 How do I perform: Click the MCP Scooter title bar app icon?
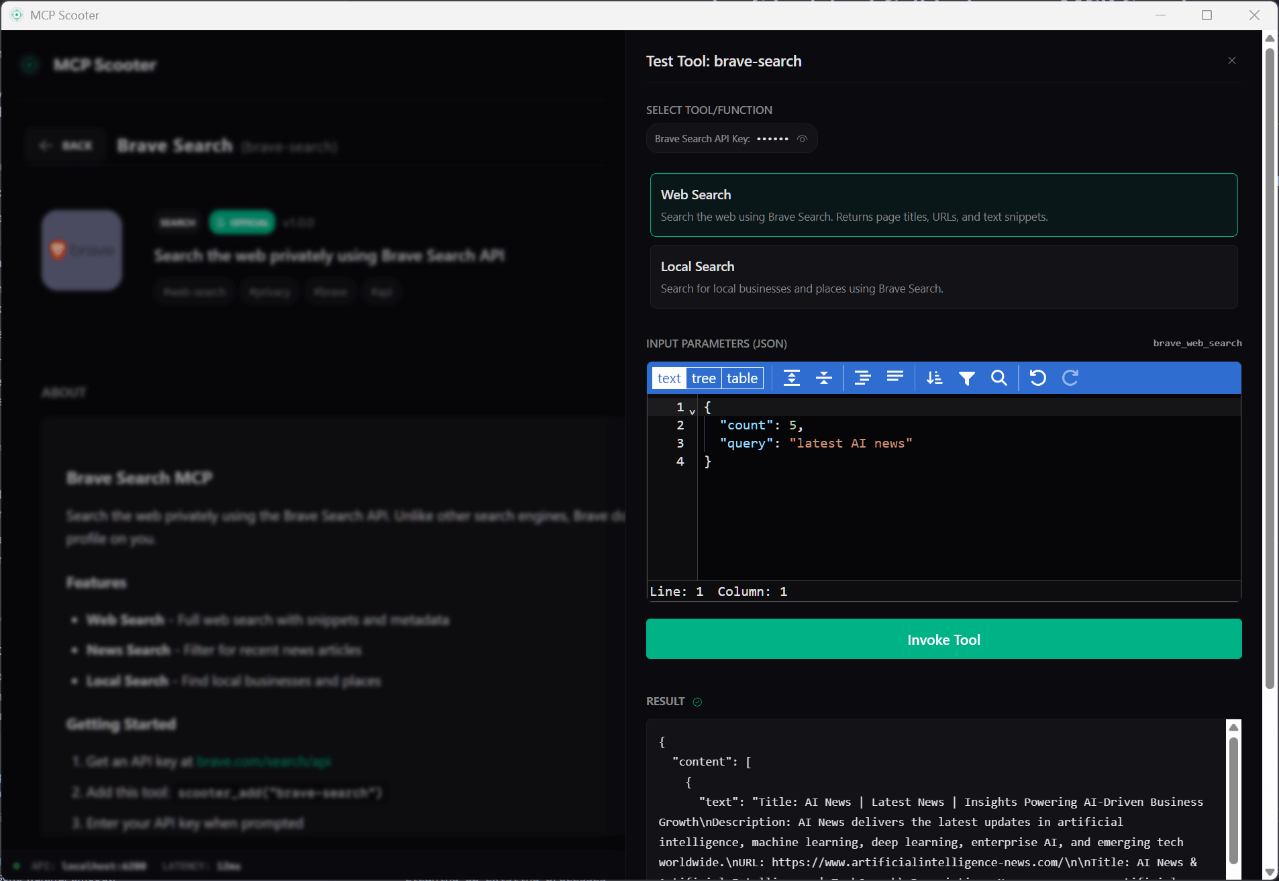17,15
